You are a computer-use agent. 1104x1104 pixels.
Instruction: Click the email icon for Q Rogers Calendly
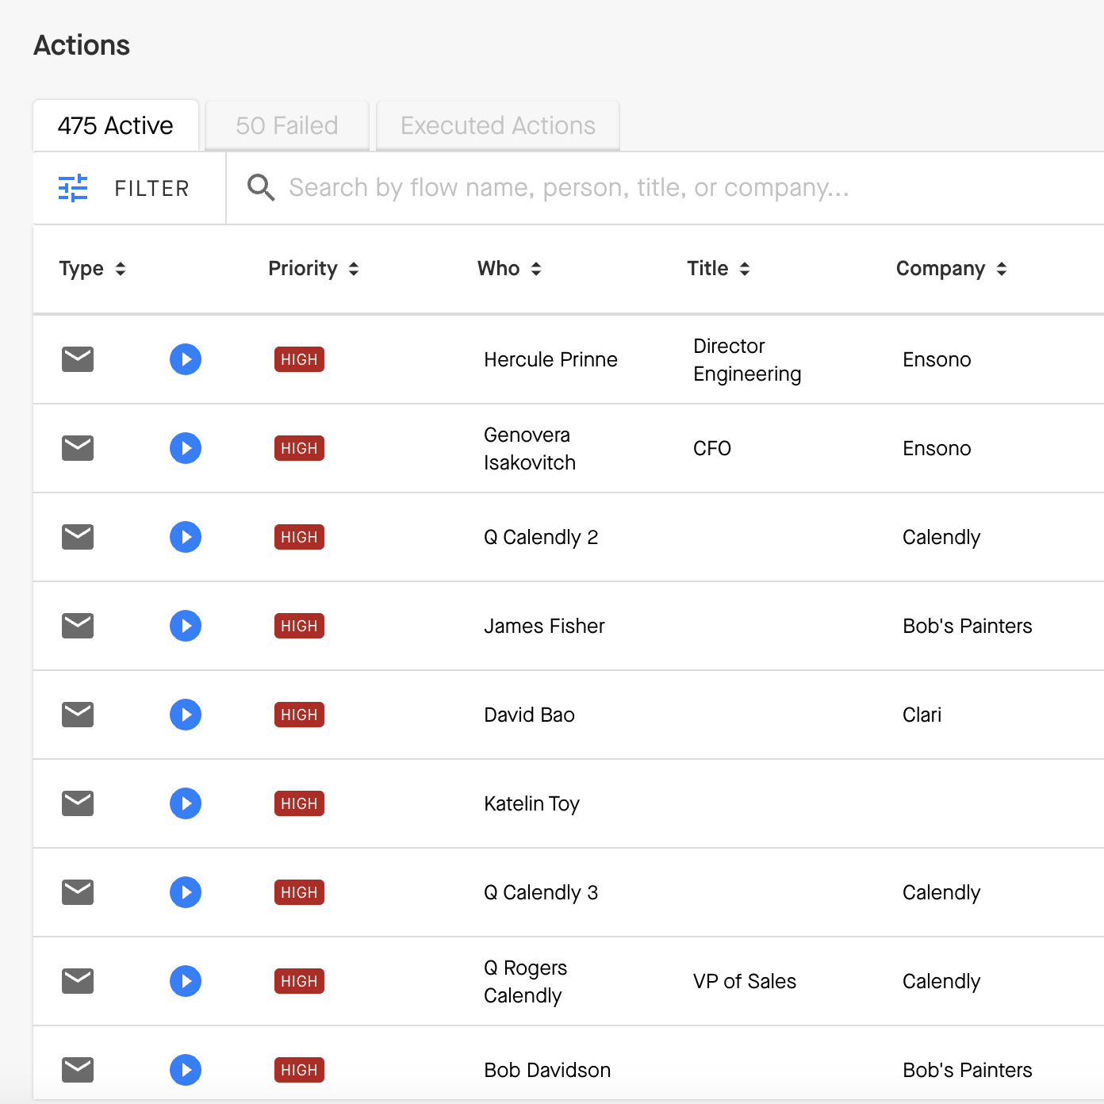[x=78, y=981]
